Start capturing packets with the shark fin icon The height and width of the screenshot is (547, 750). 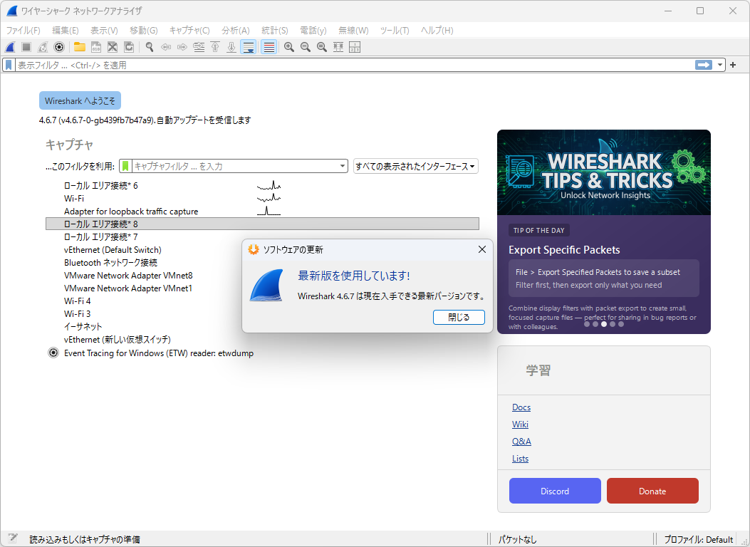pyautogui.click(x=10, y=47)
